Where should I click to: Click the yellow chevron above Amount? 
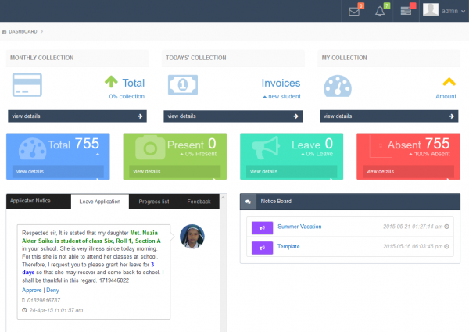(449, 81)
